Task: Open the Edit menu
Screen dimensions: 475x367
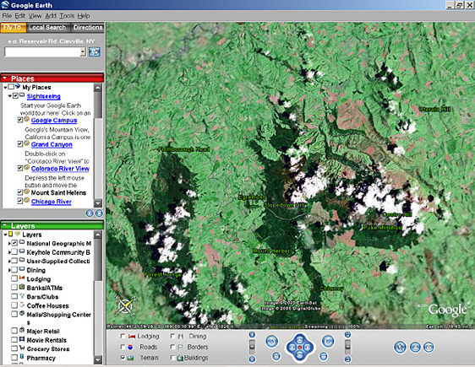Action: pyautogui.click(x=20, y=16)
